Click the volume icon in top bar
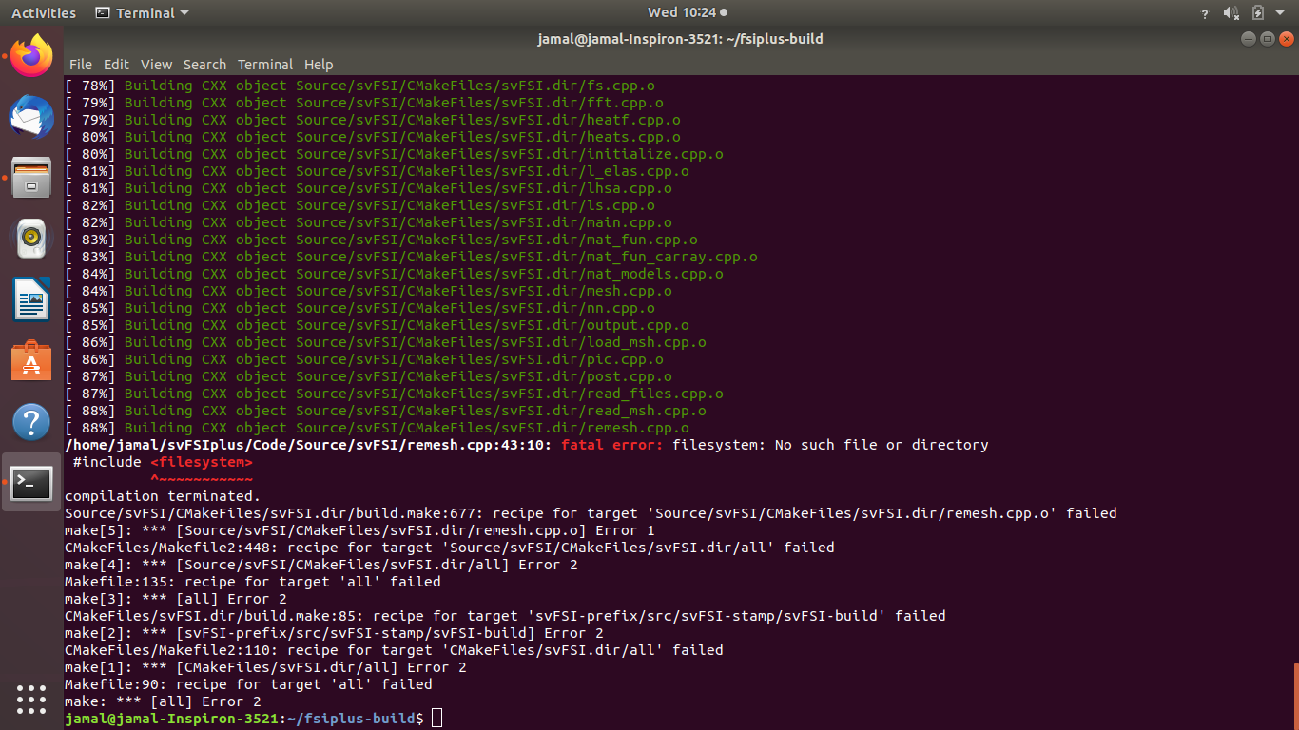This screenshot has width=1299, height=730. coord(1231,13)
